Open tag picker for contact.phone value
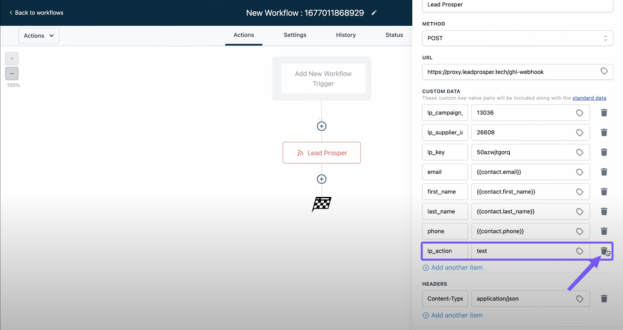This screenshot has height=330, width=623. pos(580,232)
